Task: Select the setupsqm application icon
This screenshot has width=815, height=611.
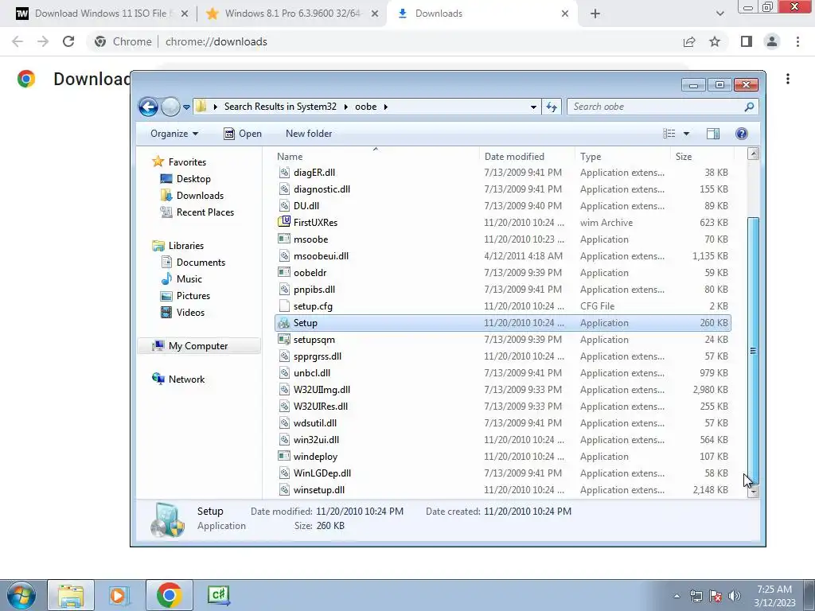Action: coord(284,339)
